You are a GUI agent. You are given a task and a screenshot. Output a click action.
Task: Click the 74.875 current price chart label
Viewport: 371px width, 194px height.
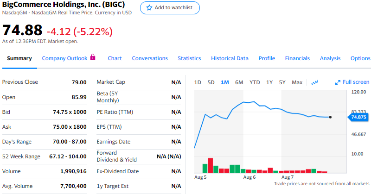click(358, 117)
